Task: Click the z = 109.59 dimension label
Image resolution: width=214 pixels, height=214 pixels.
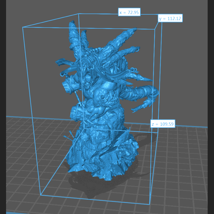Action: pos(162,124)
